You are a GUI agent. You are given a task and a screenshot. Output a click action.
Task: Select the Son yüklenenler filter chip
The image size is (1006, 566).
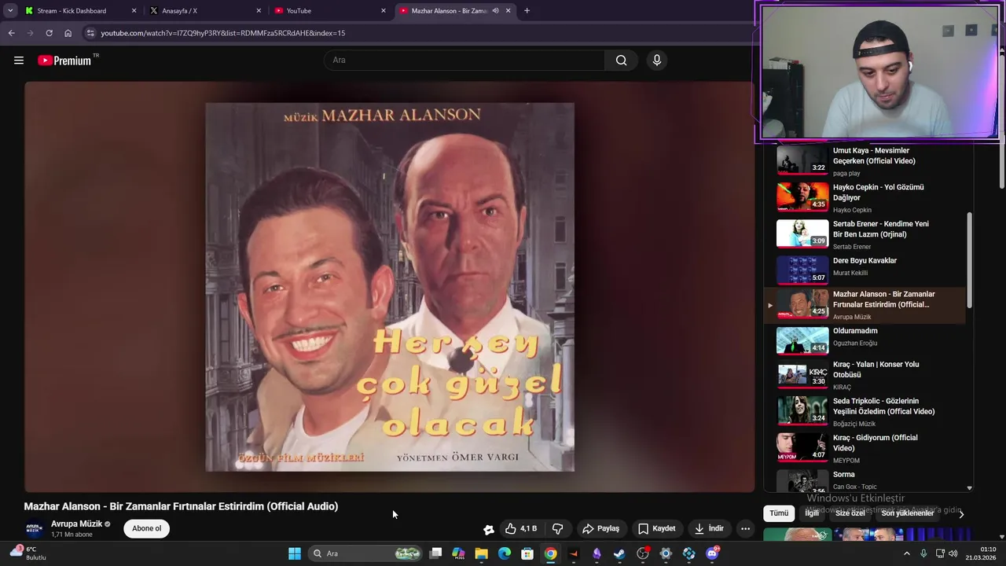pyautogui.click(x=908, y=513)
